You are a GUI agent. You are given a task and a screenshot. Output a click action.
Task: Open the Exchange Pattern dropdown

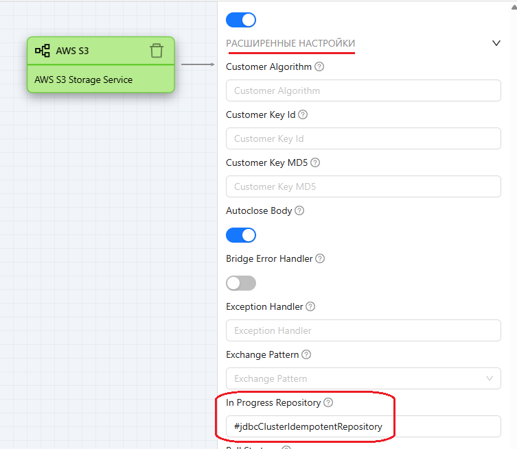coord(363,378)
